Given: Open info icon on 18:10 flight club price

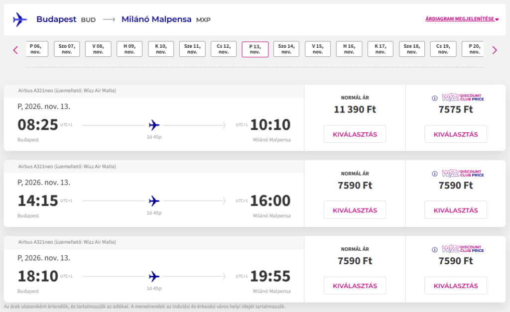Looking at the screenshot, I should tap(434, 250).
